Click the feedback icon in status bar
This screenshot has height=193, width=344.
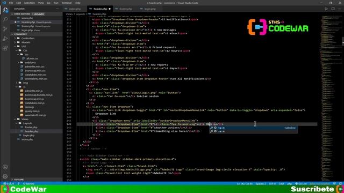tap(334, 184)
